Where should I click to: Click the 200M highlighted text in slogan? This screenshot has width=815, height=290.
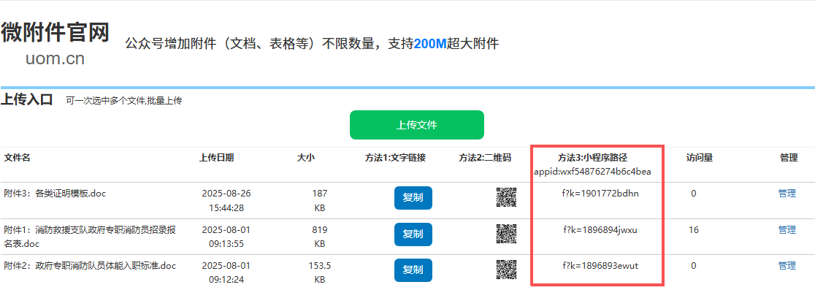431,44
